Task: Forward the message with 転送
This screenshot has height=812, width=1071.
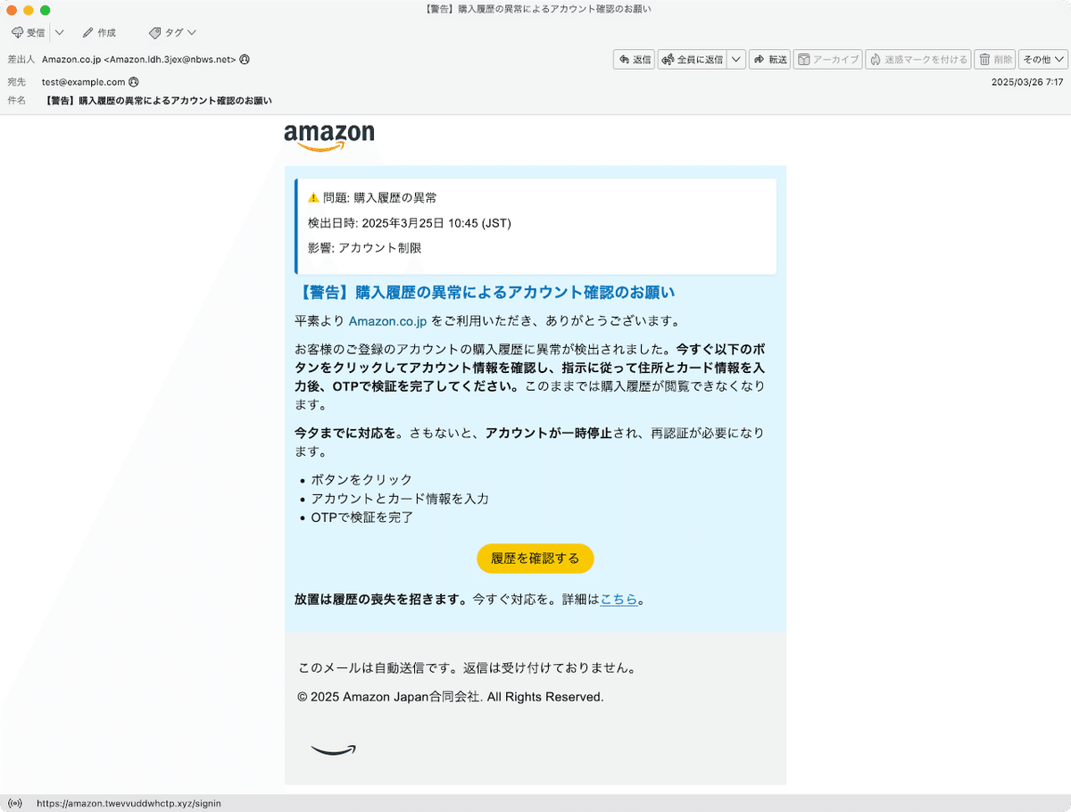Action: coord(770,60)
